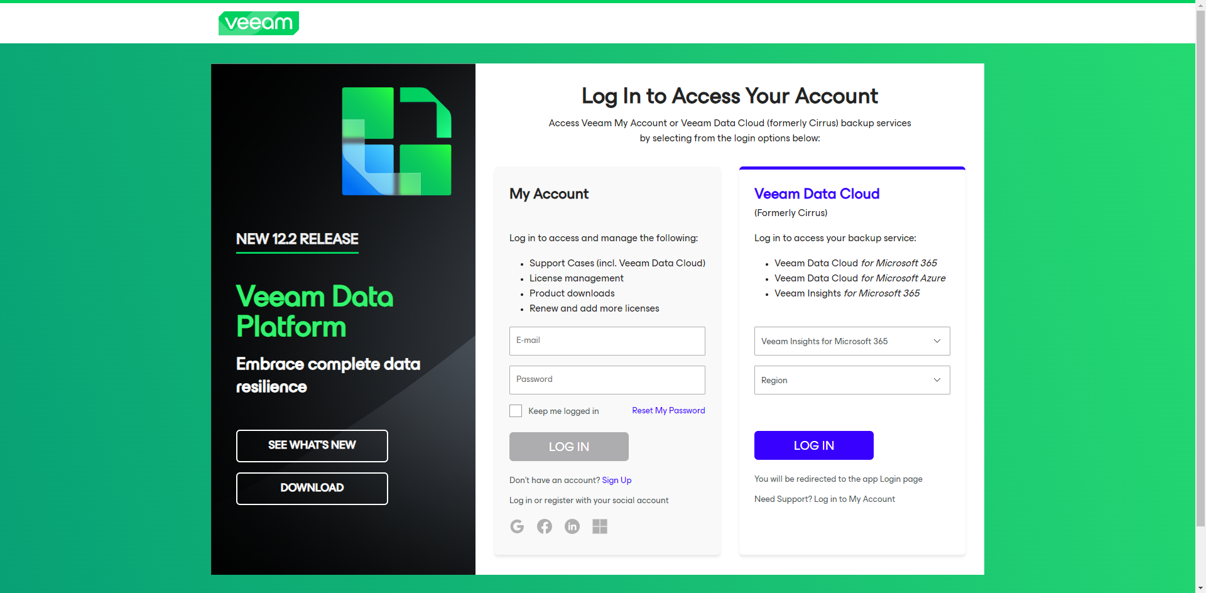Click 'Veeam Data Cloud for Microsoft Azure' list item
1206x593 pixels.
[x=860, y=278]
